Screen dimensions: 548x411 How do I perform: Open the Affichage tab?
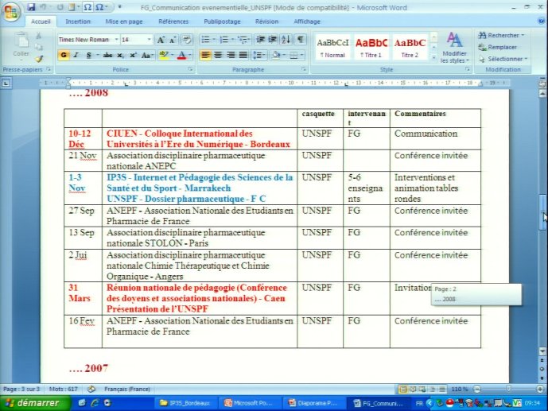307,21
